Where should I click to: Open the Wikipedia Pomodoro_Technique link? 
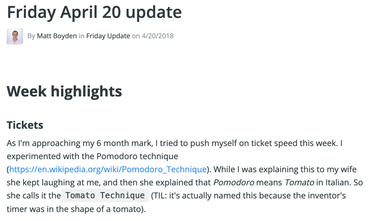108,169
